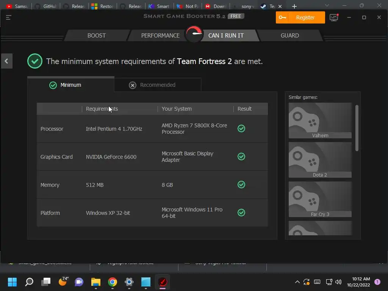
Task: Open the weather widget showing 74°
Action: click(x=63, y=282)
